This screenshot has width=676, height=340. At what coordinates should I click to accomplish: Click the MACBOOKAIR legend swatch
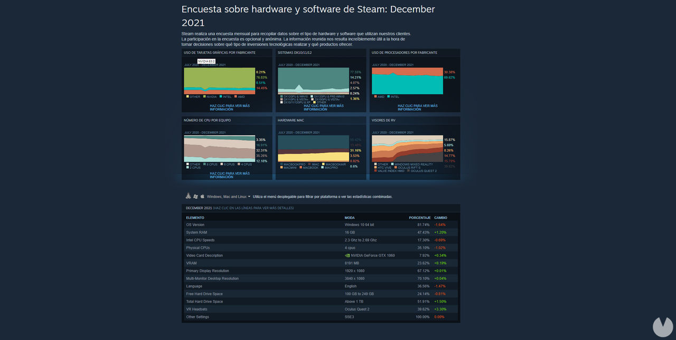[323, 164]
